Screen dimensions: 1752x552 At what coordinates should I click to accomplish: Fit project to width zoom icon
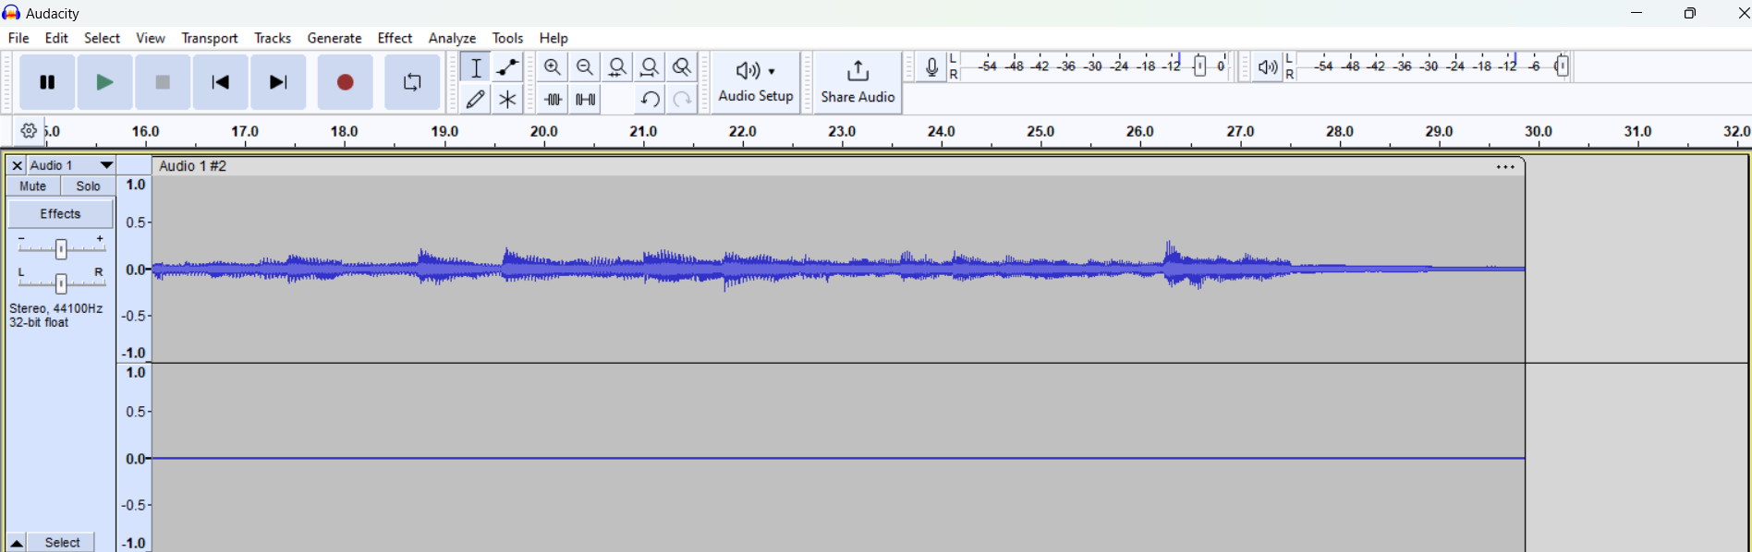(650, 67)
